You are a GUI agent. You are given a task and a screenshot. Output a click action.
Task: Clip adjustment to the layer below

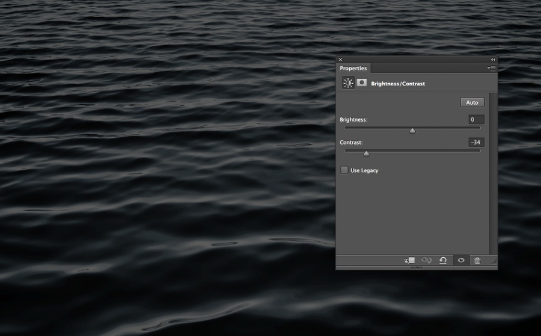[410, 260]
